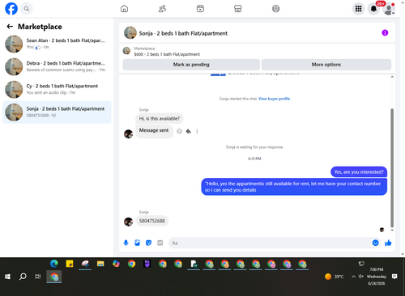Viewport: 405px width, 296px height.
Task: Click the '5804752688' message bubble
Action: [151, 221]
